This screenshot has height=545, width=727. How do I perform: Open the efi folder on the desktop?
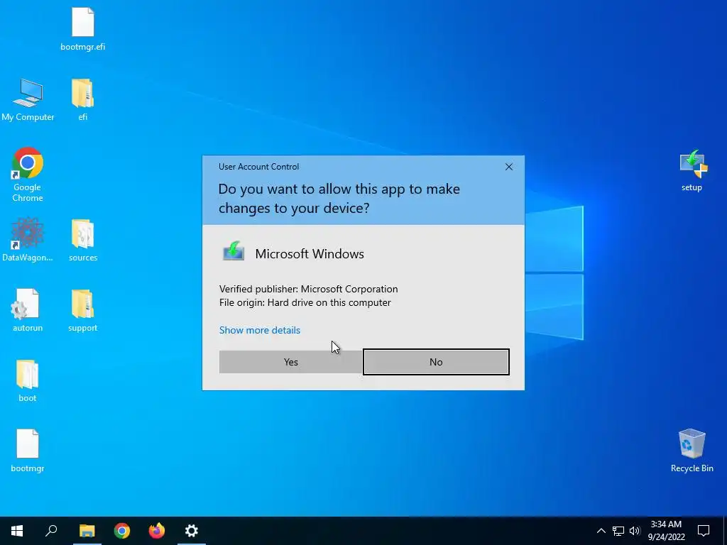pos(82,99)
